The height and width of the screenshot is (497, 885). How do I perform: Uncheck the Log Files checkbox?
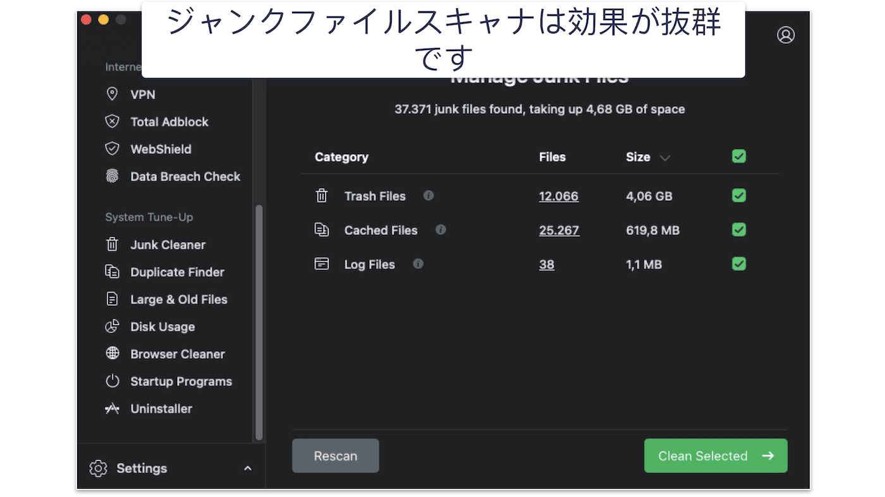[x=738, y=264]
